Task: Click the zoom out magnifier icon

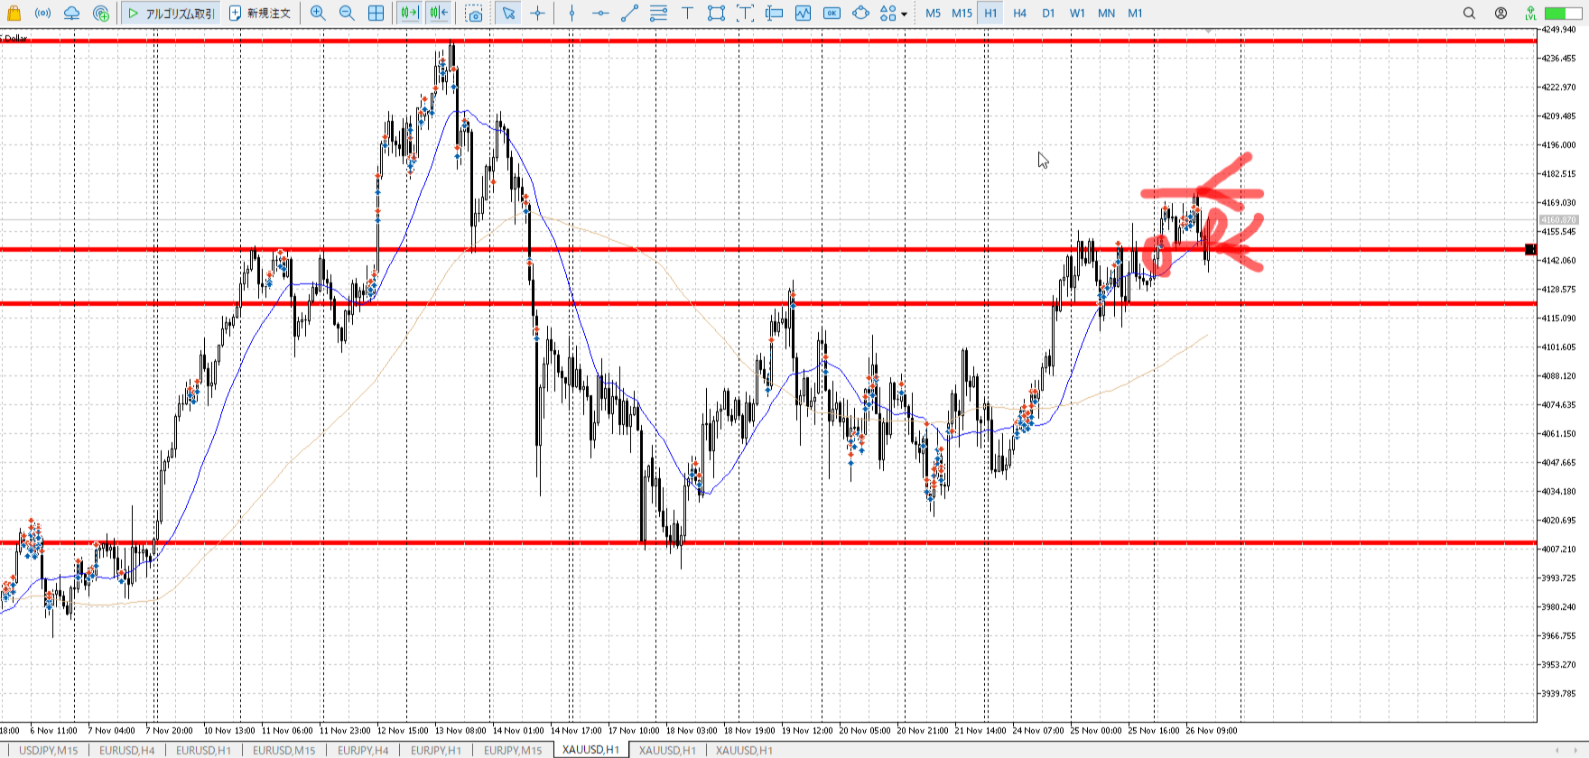Action: pos(347,13)
